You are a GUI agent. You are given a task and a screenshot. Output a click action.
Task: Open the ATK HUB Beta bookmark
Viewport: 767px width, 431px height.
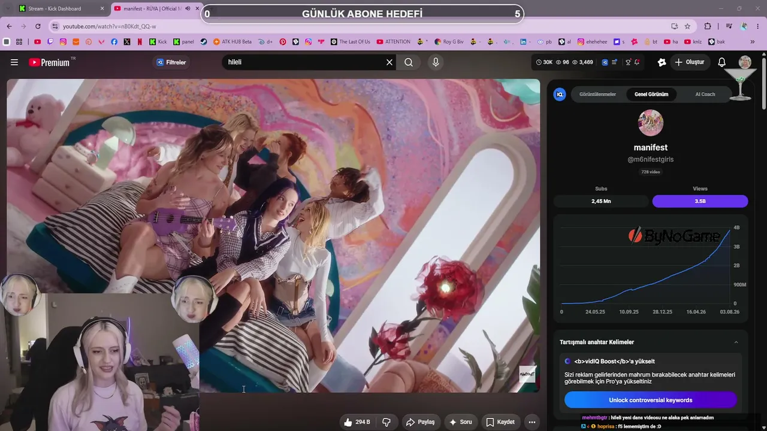click(x=232, y=42)
